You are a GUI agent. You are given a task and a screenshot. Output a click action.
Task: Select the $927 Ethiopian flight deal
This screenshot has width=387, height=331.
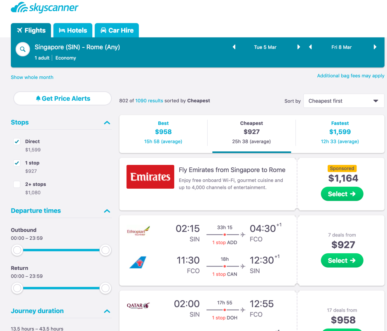coord(342,260)
